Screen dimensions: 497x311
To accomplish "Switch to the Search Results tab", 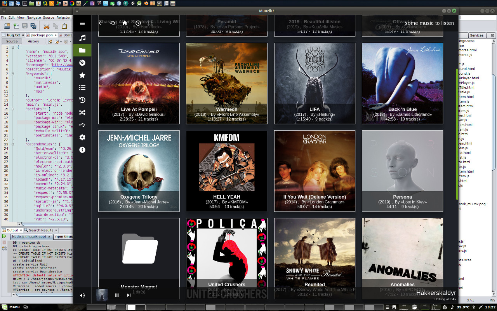I will coord(41,230).
